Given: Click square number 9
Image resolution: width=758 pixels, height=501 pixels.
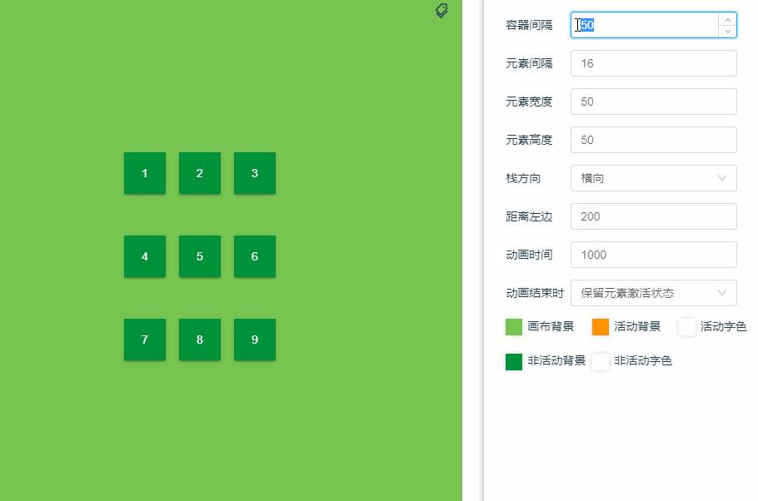Looking at the screenshot, I should 255,340.
